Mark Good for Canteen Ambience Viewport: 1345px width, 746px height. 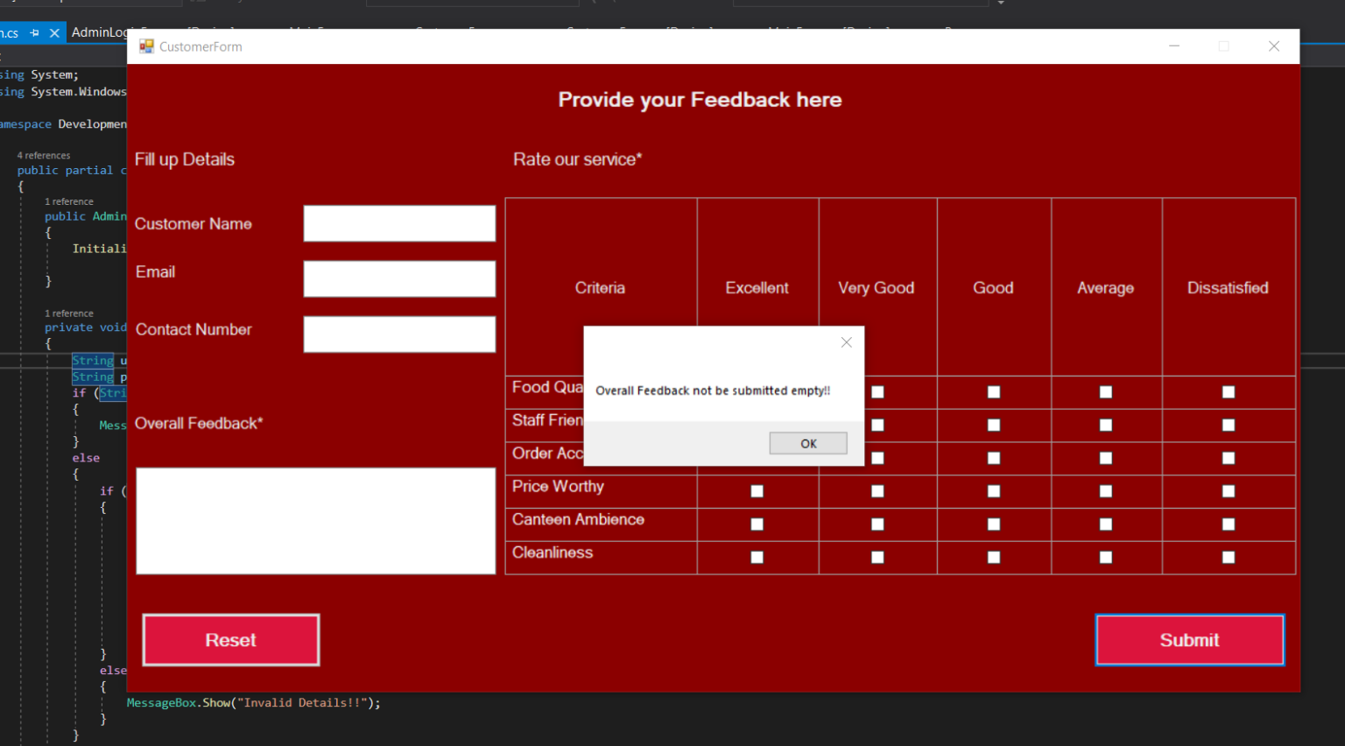pos(994,524)
